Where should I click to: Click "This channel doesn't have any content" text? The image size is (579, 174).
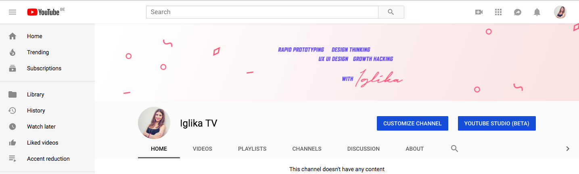pyautogui.click(x=337, y=169)
